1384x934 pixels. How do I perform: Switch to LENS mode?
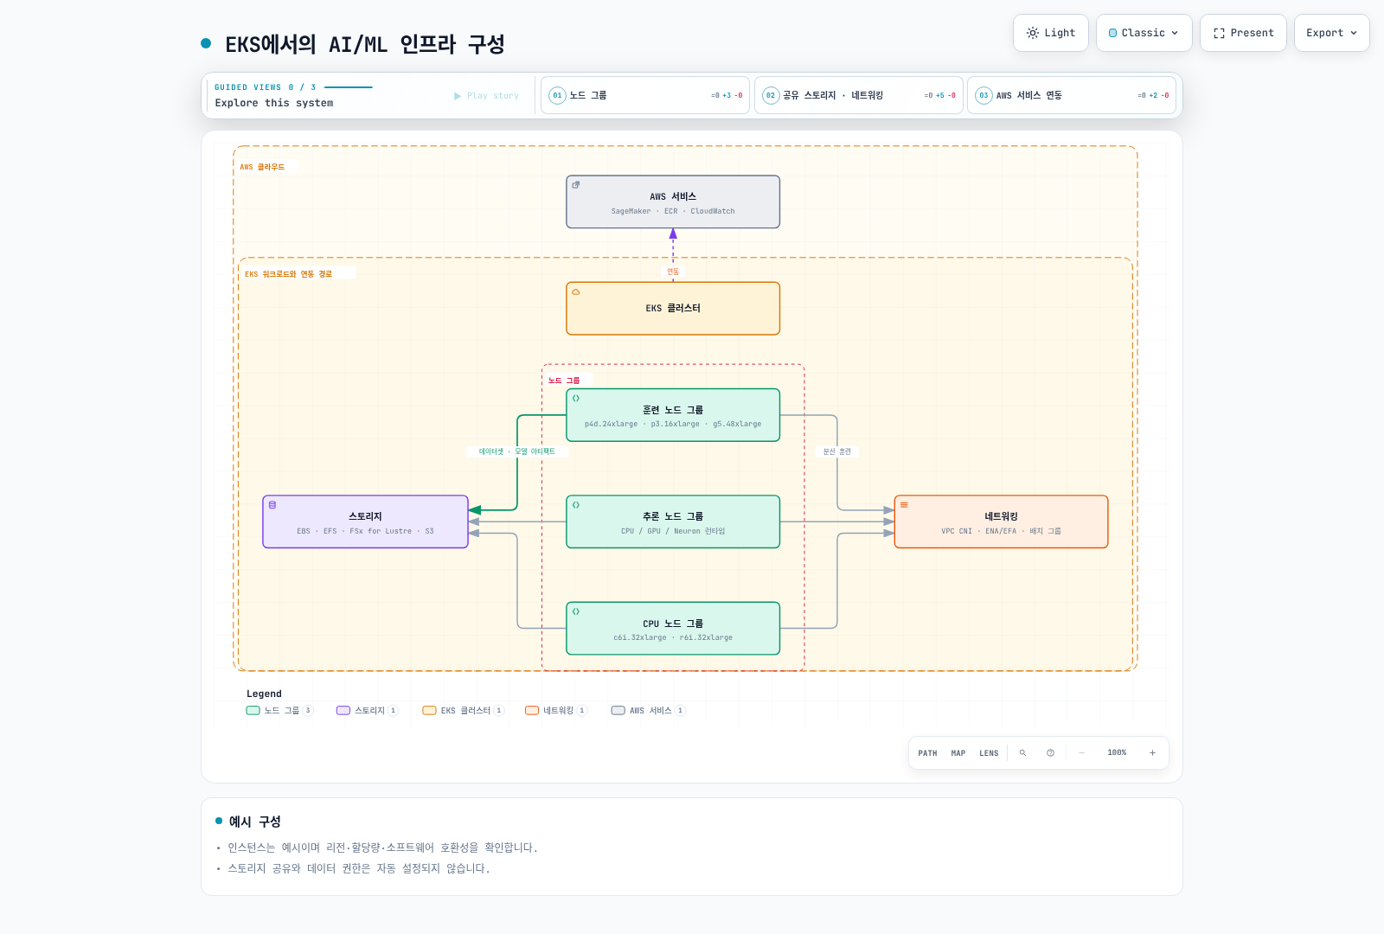tap(989, 753)
